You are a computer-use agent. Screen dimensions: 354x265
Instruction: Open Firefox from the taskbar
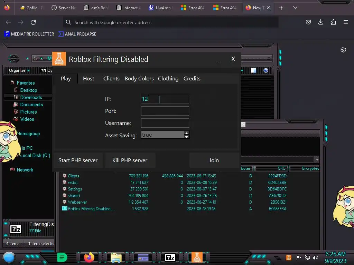point(89,257)
